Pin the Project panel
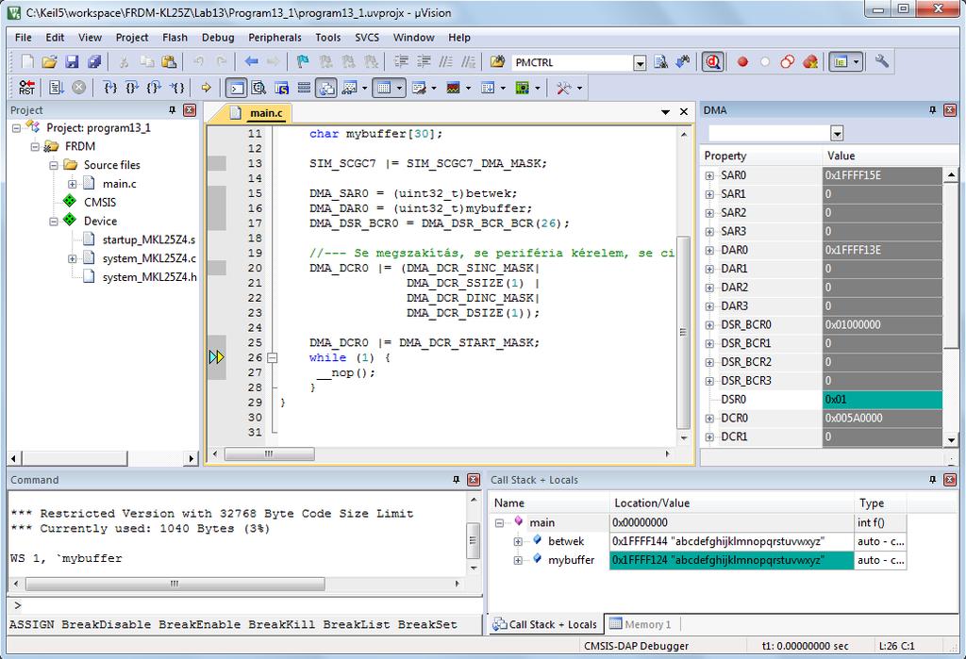The height and width of the screenshot is (659, 966). point(173,110)
